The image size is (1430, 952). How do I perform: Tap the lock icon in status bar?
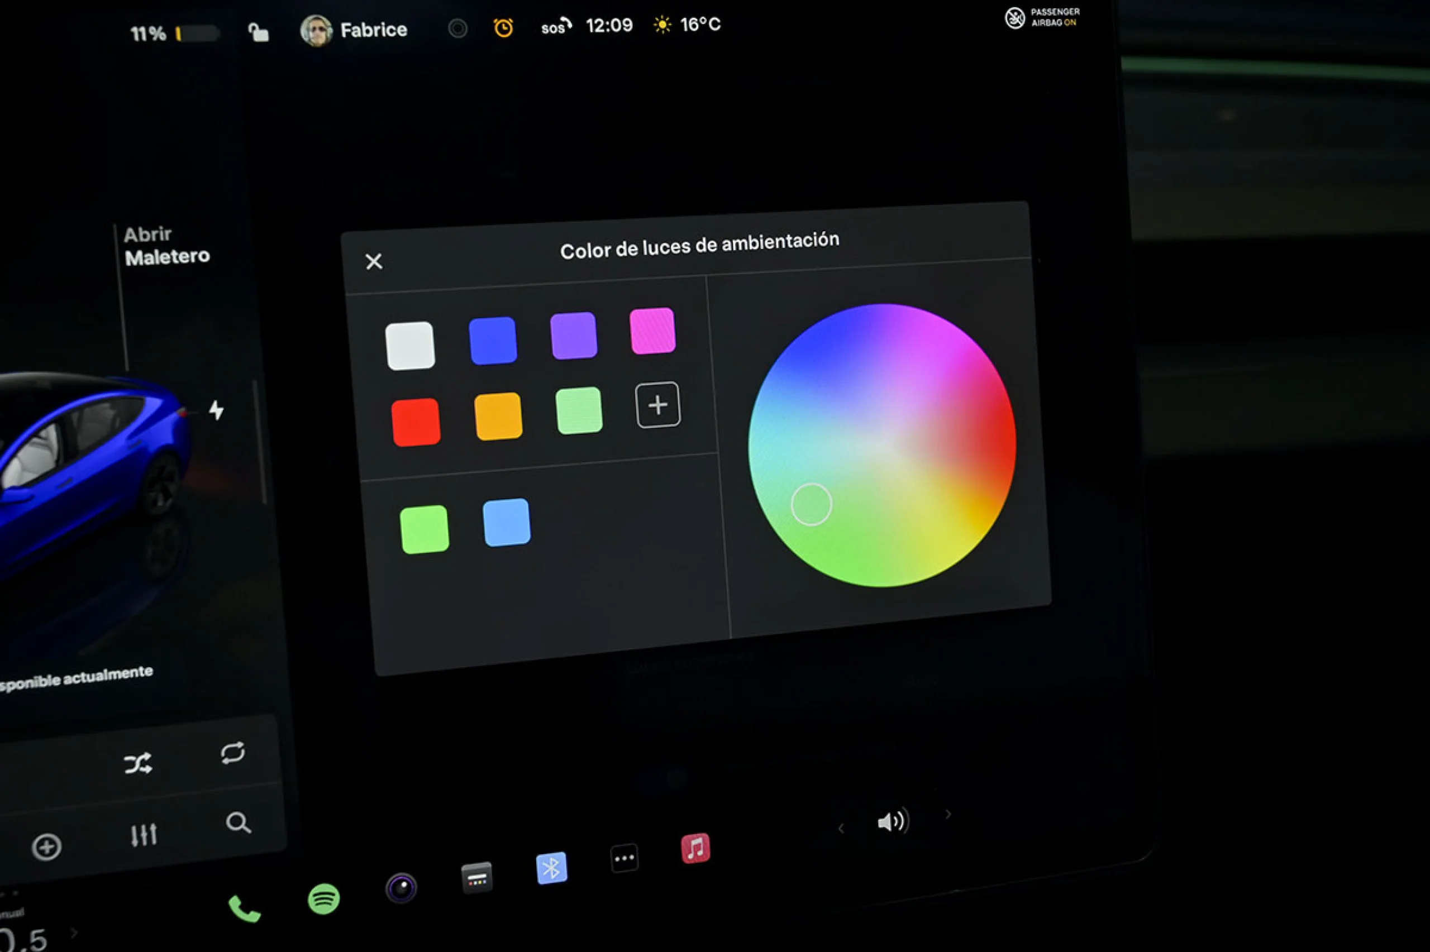pyautogui.click(x=259, y=32)
